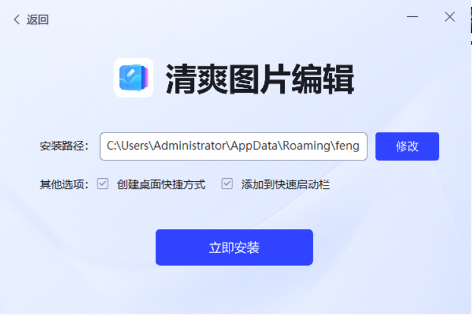The height and width of the screenshot is (315, 472).
Task: Close the installer with the X icon
Action: (x=450, y=17)
